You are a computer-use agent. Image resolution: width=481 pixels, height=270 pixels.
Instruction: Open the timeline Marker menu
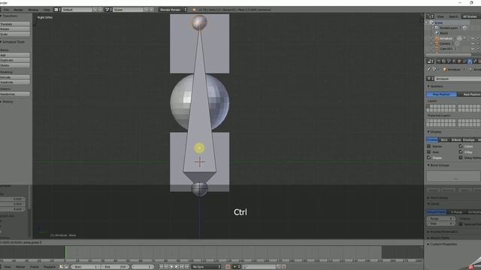tap(20, 267)
